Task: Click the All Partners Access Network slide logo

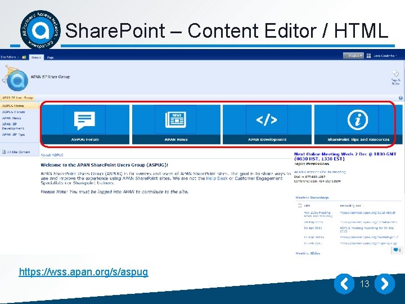Action: (x=40, y=30)
